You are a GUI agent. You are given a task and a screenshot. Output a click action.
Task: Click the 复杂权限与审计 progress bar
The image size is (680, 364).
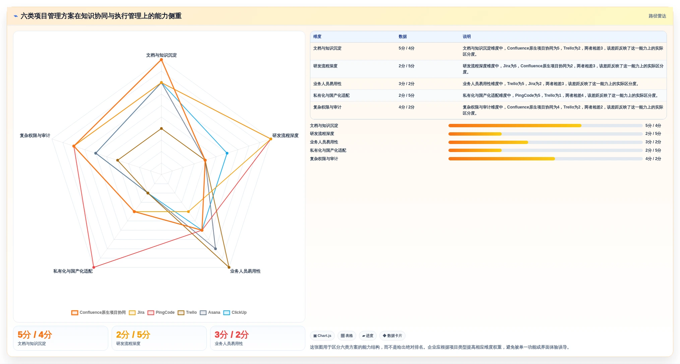click(545, 159)
